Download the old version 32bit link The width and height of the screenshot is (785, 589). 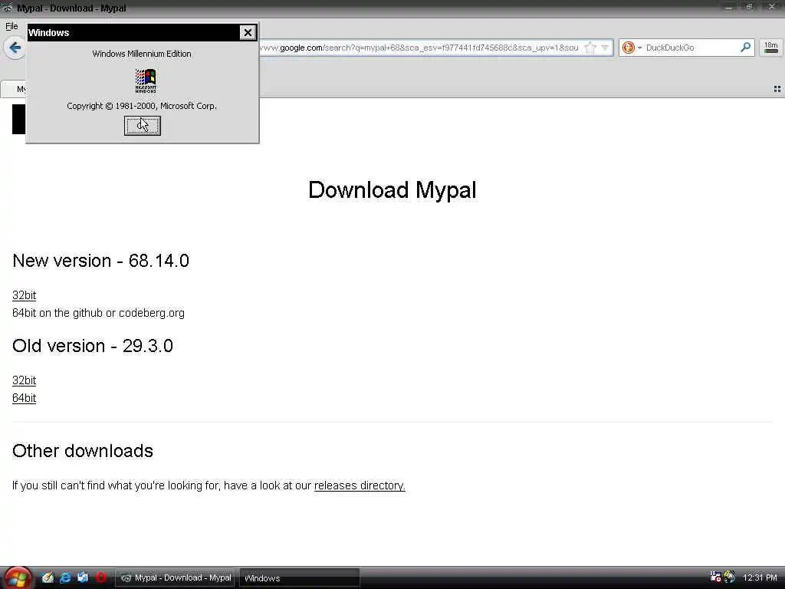click(x=24, y=380)
